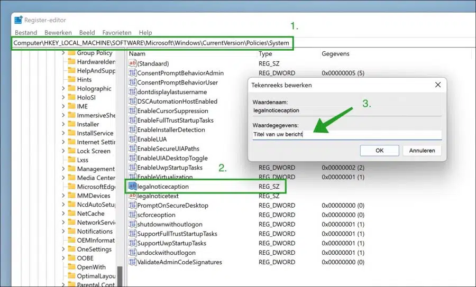
Task: Expand the Media Center tree node
Action: (63, 178)
